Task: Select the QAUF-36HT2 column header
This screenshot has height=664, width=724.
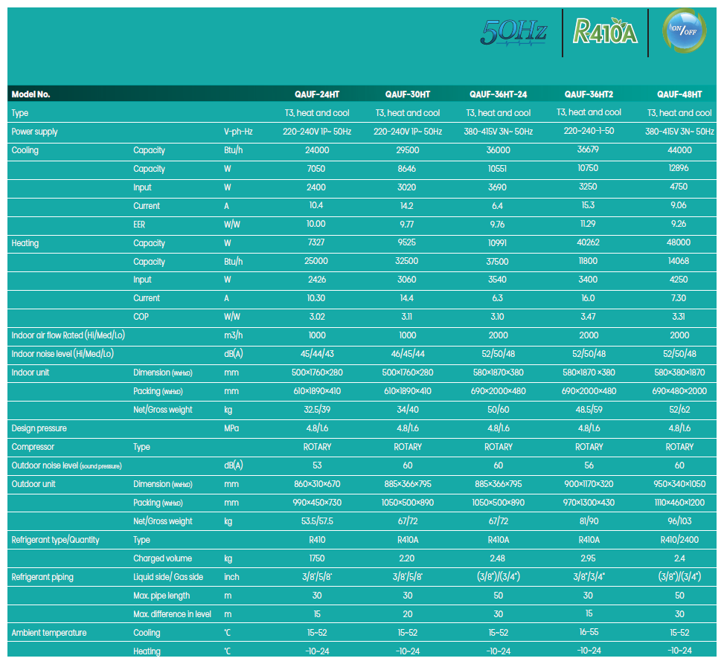Action: 589,94
